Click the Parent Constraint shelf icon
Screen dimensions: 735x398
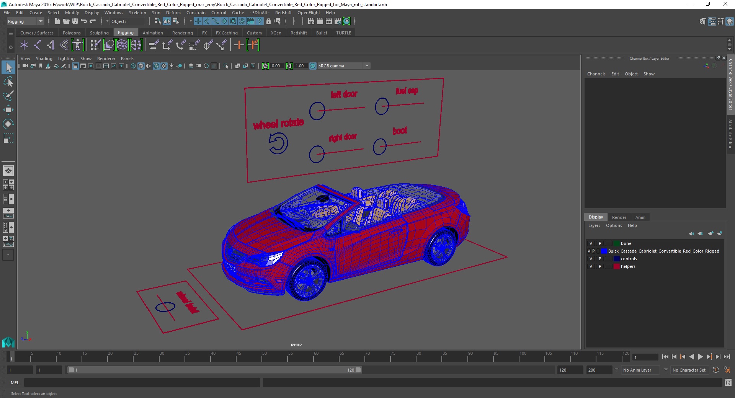(x=154, y=45)
